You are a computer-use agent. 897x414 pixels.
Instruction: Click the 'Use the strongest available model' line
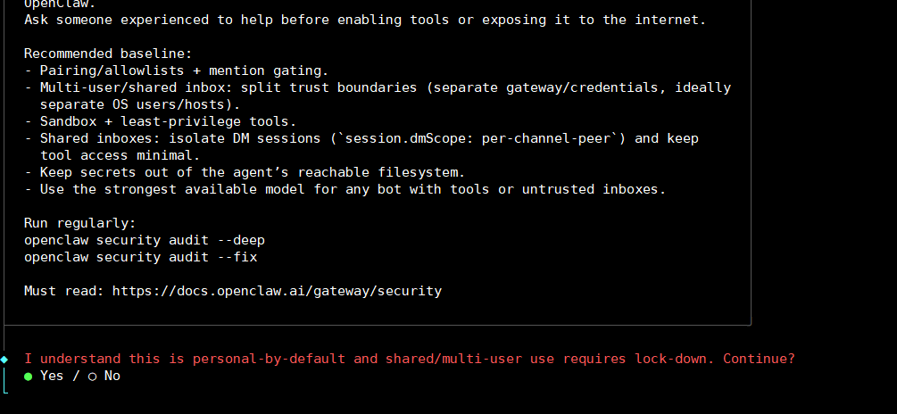pyautogui.click(x=345, y=189)
